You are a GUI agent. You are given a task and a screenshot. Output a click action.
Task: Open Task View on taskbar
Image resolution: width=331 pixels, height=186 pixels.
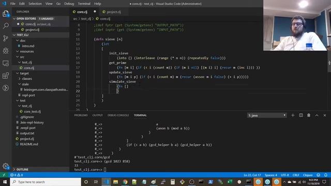click(96, 182)
